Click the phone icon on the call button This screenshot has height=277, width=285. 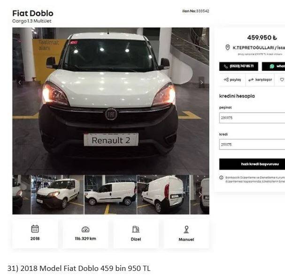(x=226, y=66)
